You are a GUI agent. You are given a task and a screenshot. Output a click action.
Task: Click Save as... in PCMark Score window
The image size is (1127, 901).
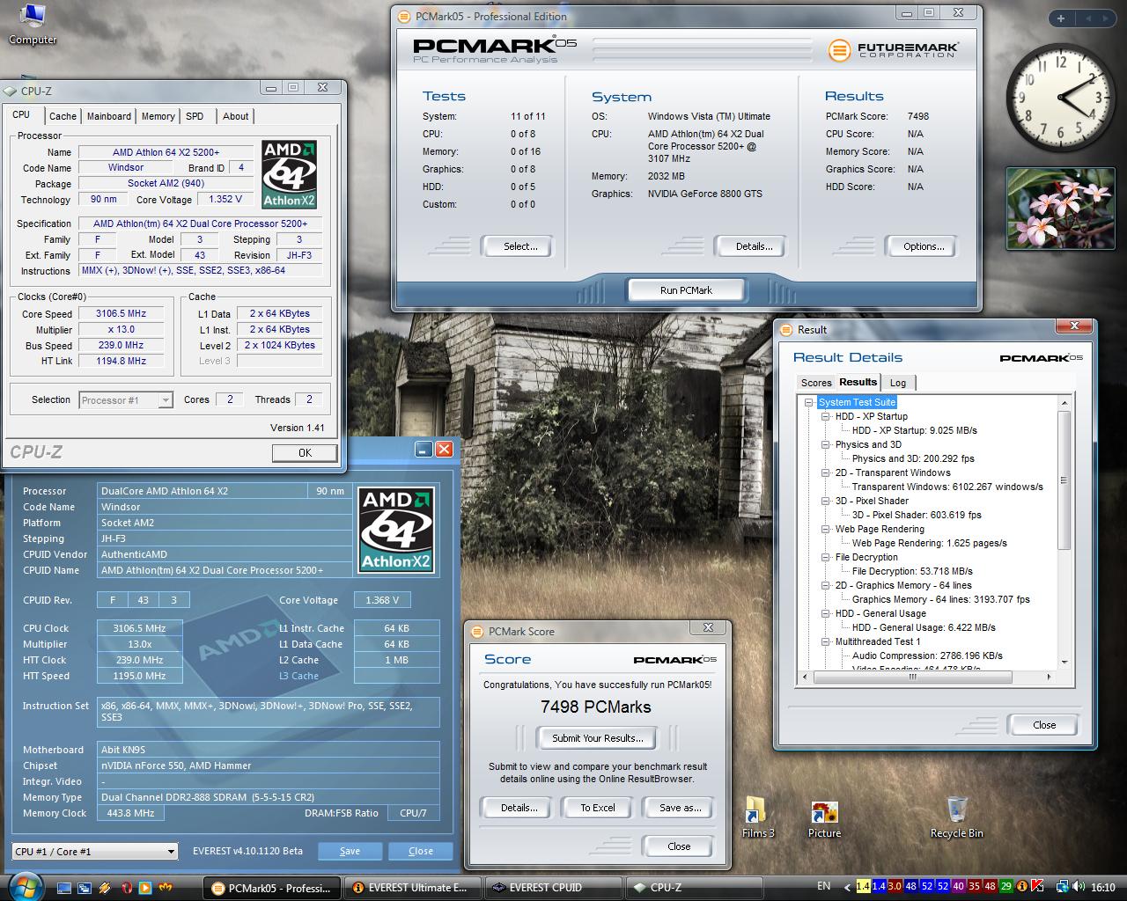click(680, 808)
